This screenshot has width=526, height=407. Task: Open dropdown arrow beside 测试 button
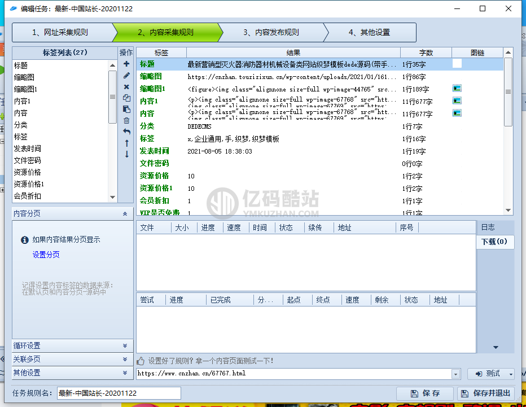click(511, 374)
